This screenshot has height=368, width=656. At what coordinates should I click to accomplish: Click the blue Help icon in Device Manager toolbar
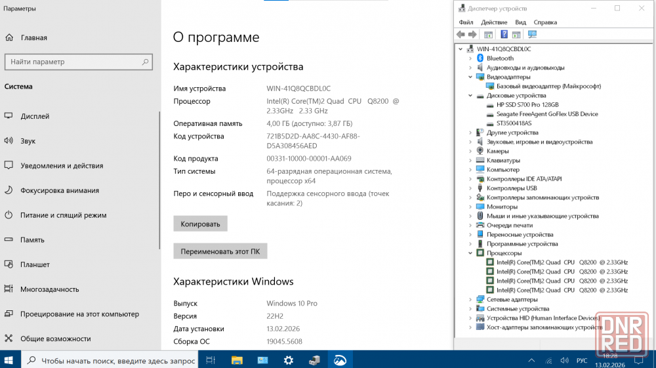tap(504, 35)
